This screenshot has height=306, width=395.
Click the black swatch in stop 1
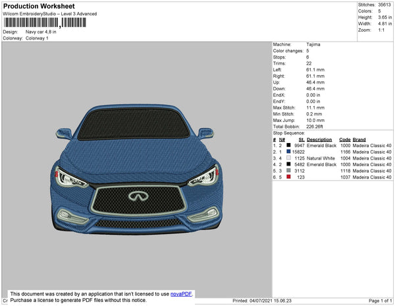click(288, 146)
